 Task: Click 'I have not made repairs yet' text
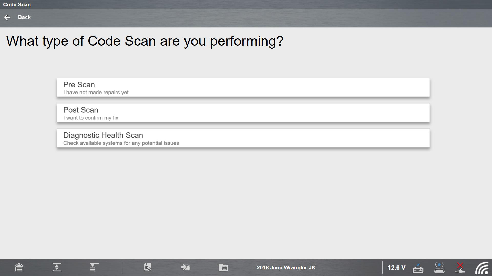[x=96, y=92]
